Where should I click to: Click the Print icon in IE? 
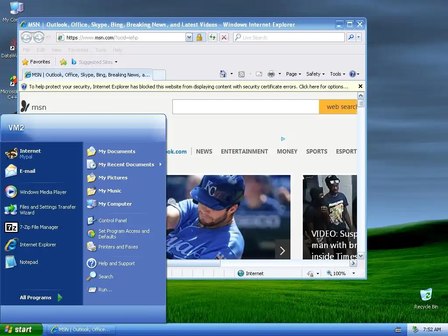click(271, 74)
